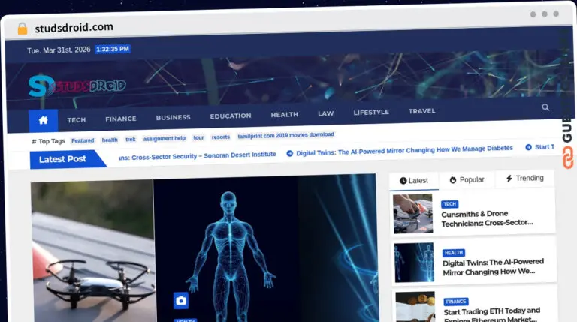This screenshot has height=322, width=577.
Task: Click the 'assignment help' top tag
Action: [x=165, y=138]
